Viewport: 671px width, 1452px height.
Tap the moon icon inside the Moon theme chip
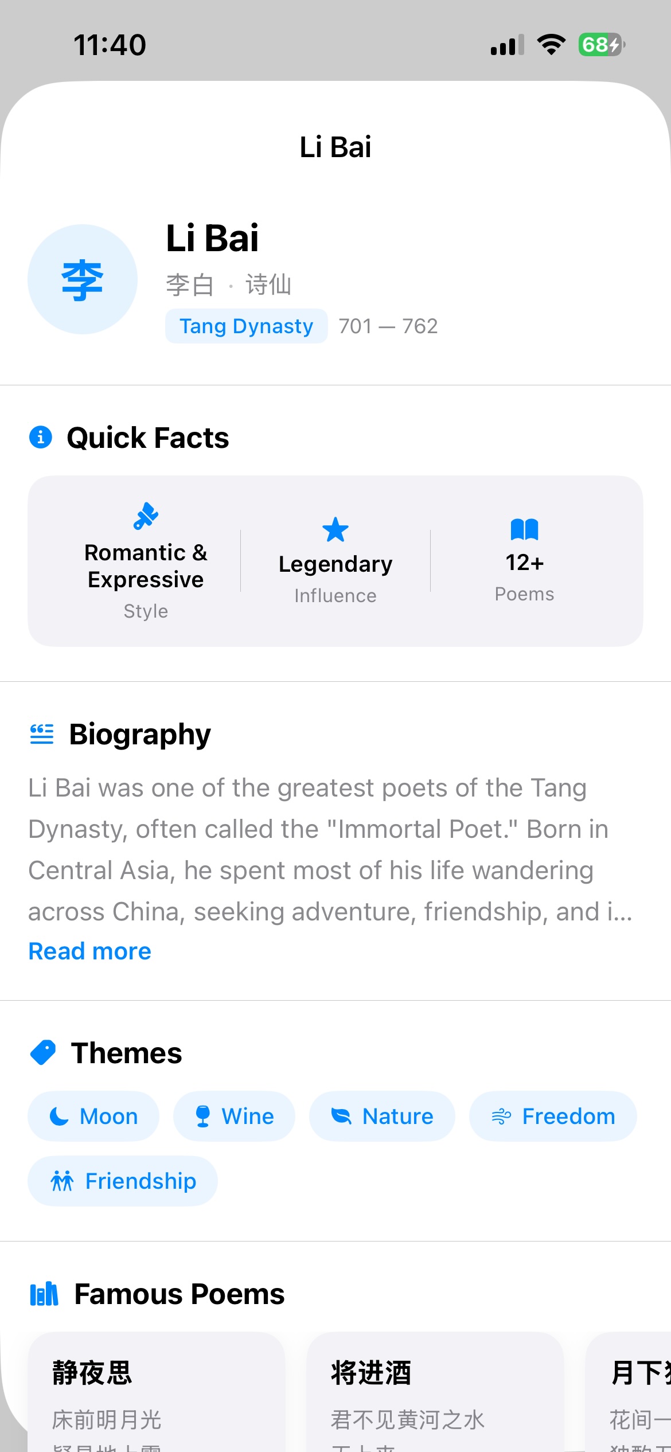[58, 1115]
